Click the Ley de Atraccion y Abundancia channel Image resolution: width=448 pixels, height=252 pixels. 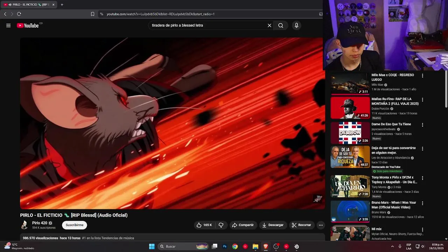[x=391, y=157]
